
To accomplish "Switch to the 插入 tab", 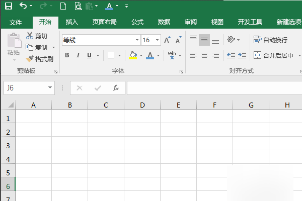I will tap(72, 22).
